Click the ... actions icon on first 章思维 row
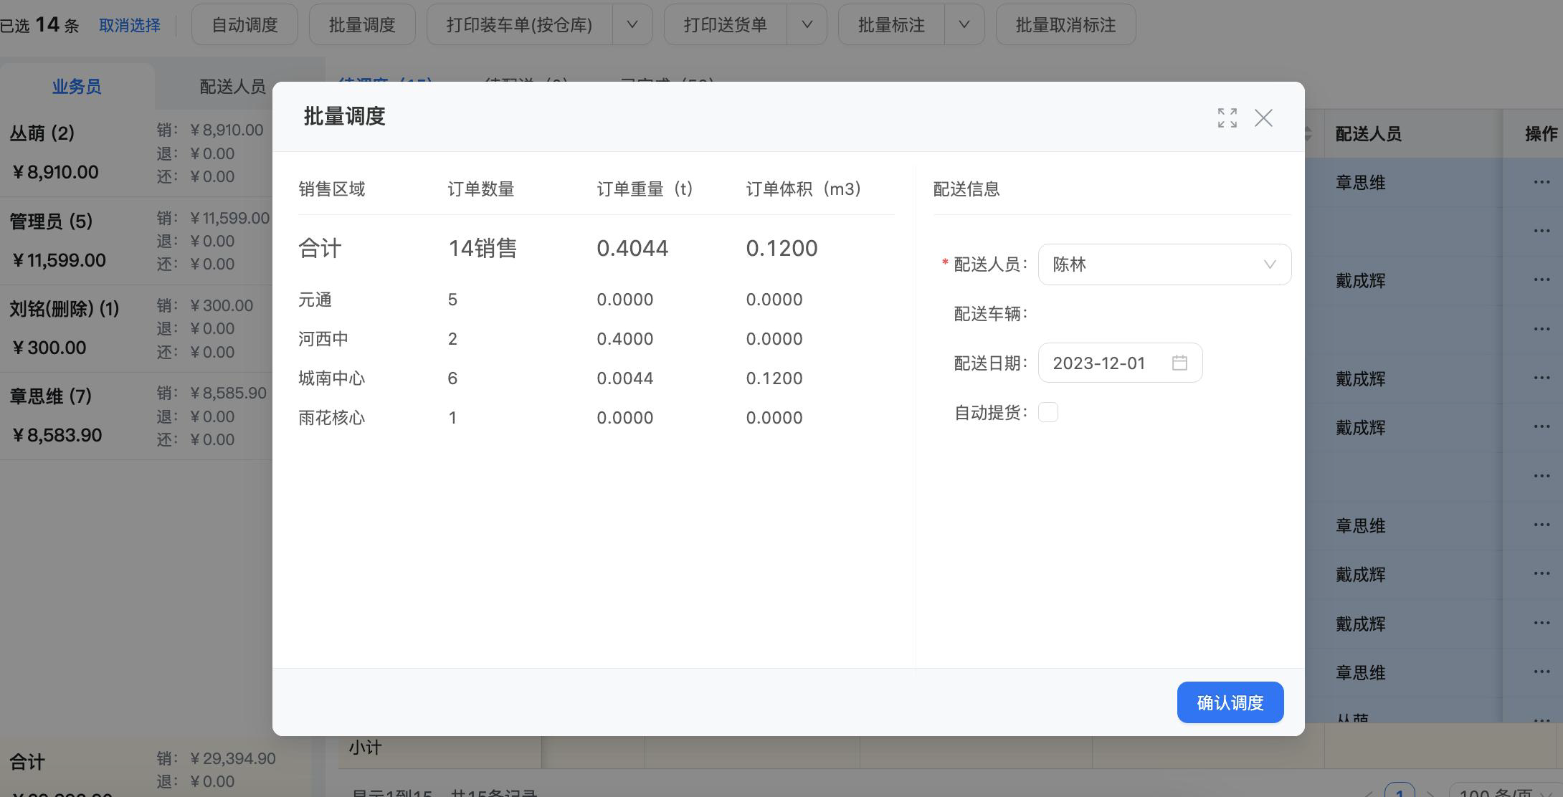The image size is (1563, 797). [1542, 182]
